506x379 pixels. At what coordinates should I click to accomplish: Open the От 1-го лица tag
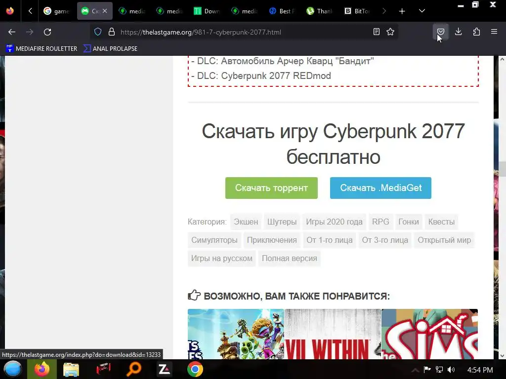(330, 240)
